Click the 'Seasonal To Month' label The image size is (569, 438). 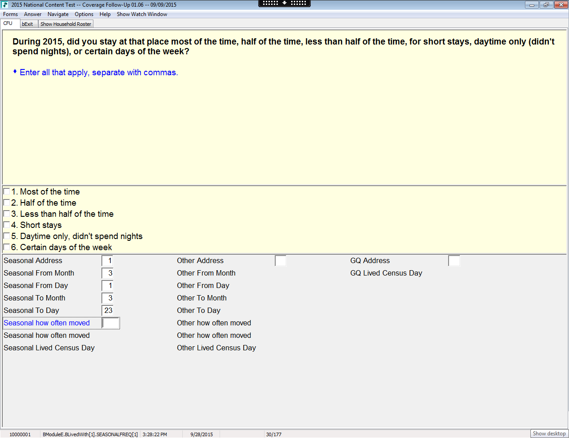34,298
